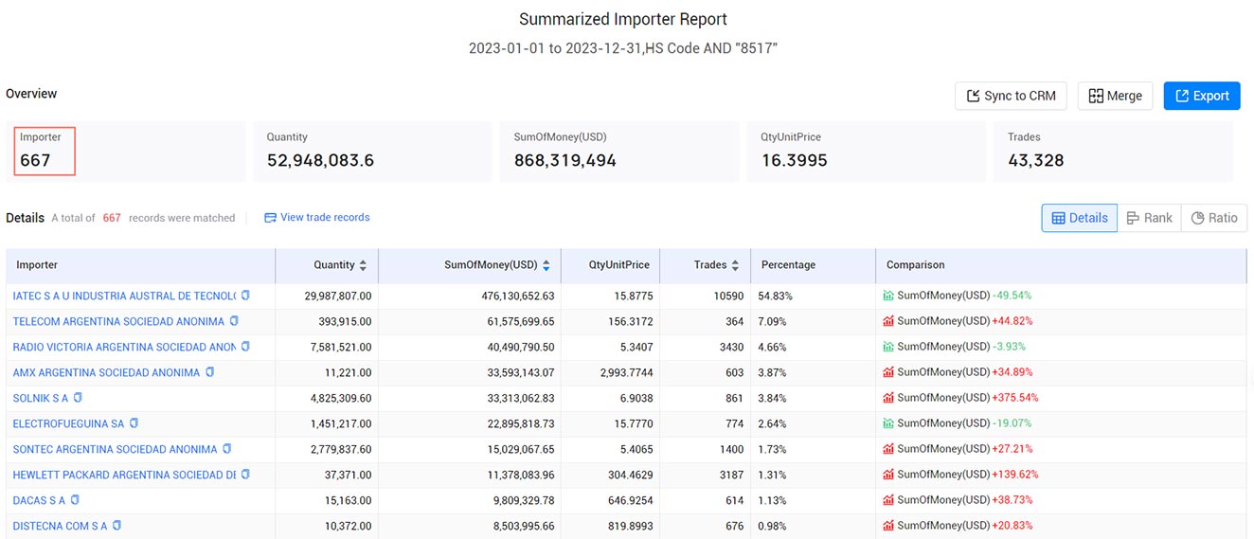
Task: Open IATEC S A U INDUSTRIA AUSTRAL importer
Action: point(124,296)
